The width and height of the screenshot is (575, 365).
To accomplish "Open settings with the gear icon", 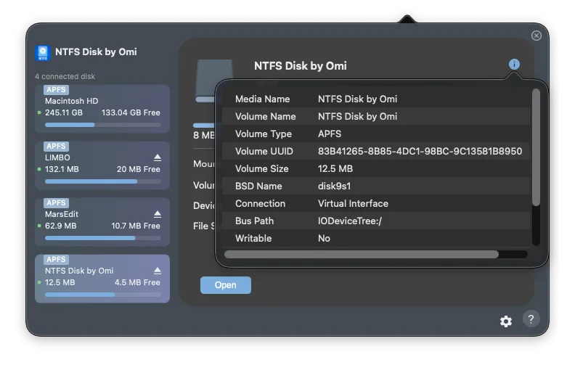I will pyautogui.click(x=506, y=321).
